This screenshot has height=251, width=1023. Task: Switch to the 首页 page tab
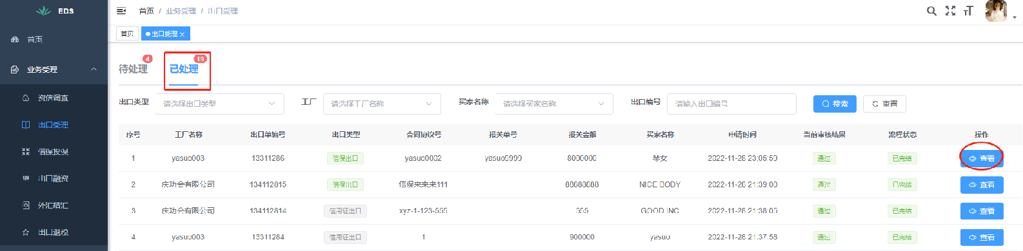coord(127,33)
